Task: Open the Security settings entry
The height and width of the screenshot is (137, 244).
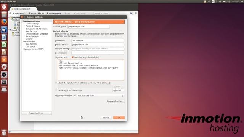Action: pos(29,39)
